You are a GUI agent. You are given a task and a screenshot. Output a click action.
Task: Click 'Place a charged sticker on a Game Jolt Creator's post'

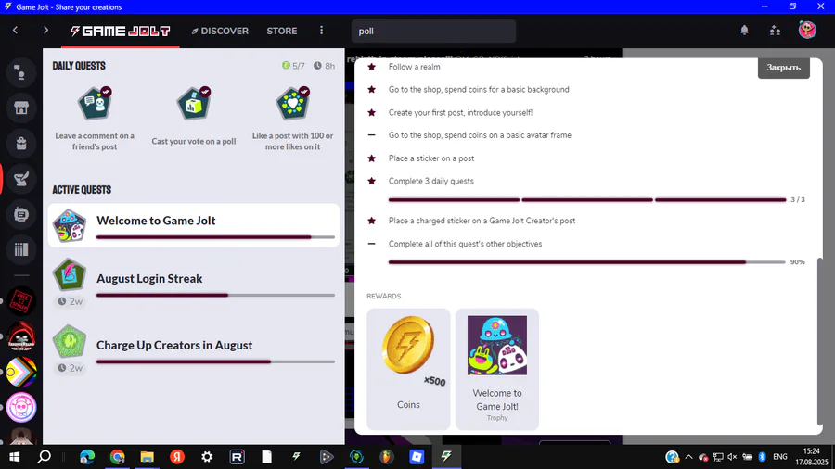(x=482, y=221)
